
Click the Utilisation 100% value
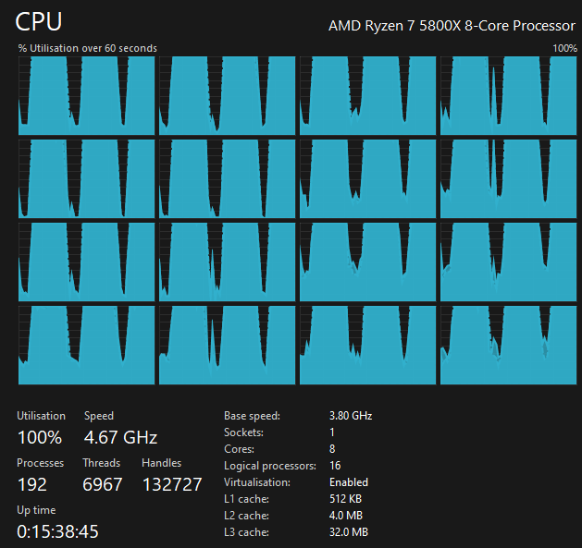40,437
